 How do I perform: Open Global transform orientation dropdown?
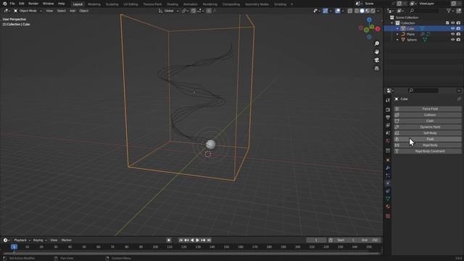(169, 11)
